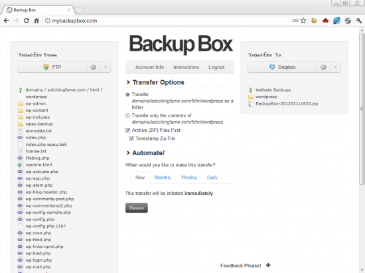The height and width of the screenshot is (273, 365).
Task: Open the Dropbox destination dropdown arrow
Action: coord(335,67)
